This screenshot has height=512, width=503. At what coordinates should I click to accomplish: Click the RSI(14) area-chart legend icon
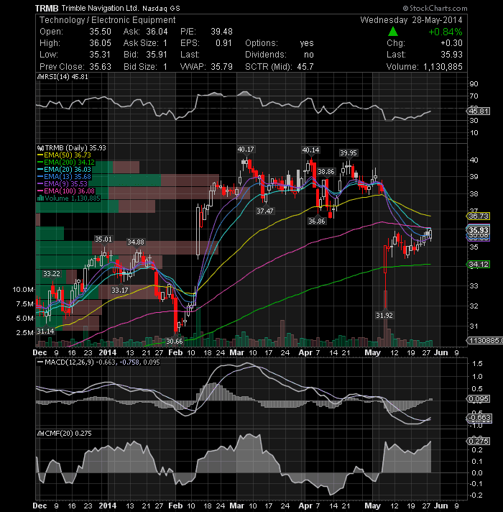click(40, 77)
